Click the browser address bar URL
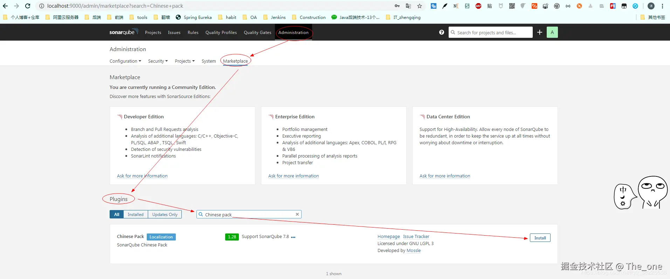 point(115,6)
